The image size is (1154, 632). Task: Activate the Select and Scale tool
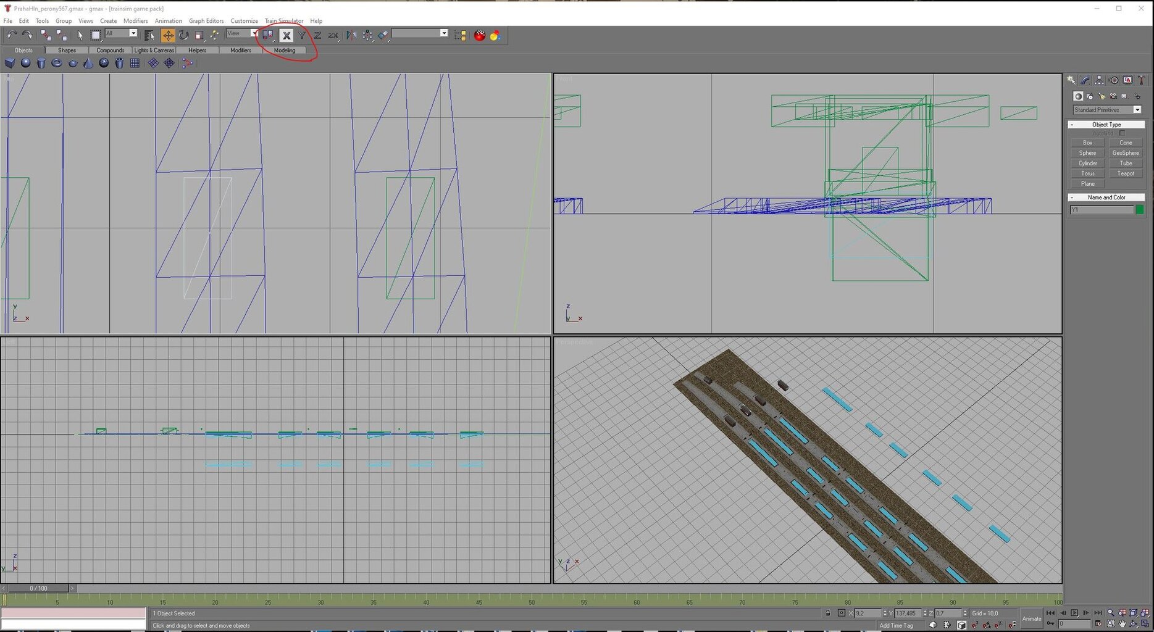click(x=199, y=35)
